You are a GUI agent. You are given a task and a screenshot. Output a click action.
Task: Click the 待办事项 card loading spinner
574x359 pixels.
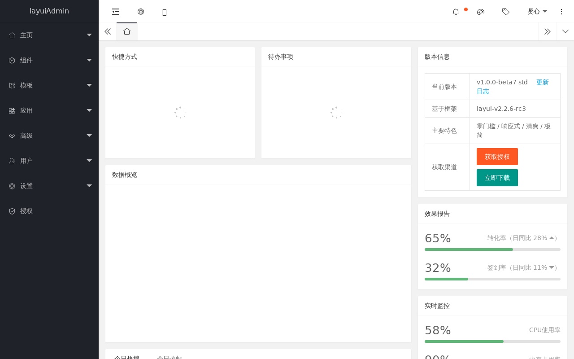[x=336, y=112]
